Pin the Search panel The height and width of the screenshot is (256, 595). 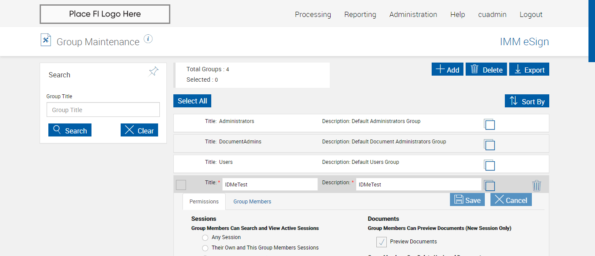click(154, 71)
